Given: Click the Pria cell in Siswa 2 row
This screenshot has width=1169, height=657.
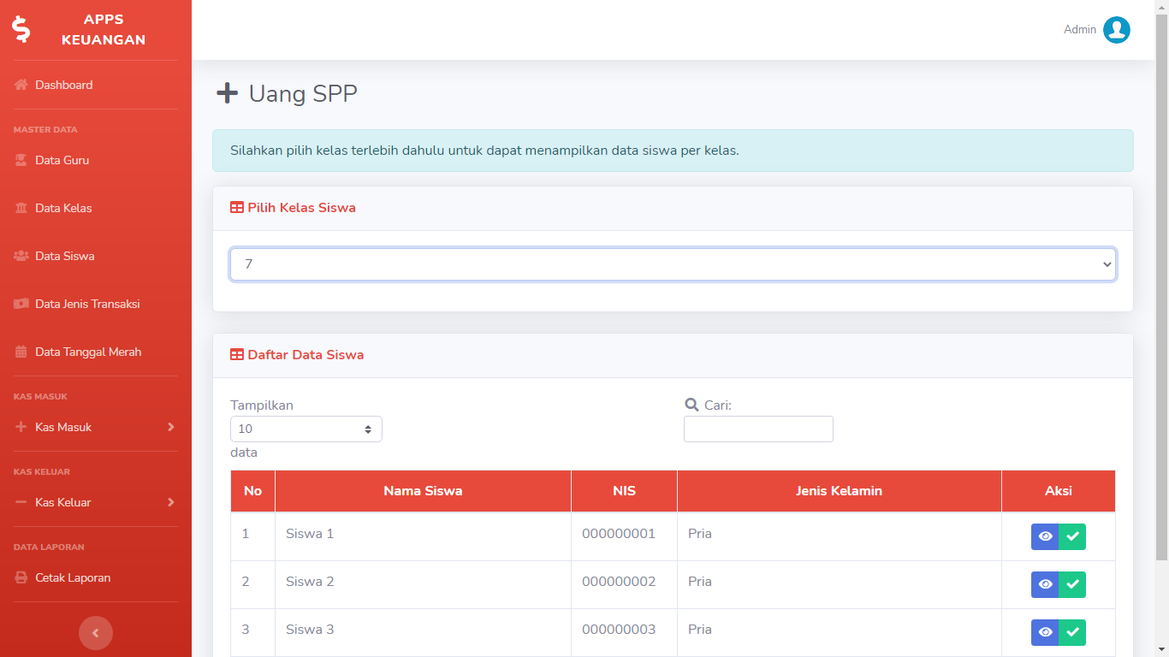Looking at the screenshot, I should [839, 584].
